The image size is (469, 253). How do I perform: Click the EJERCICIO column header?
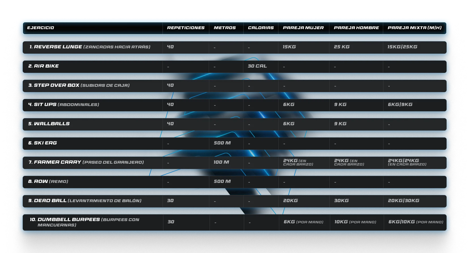coord(40,28)
